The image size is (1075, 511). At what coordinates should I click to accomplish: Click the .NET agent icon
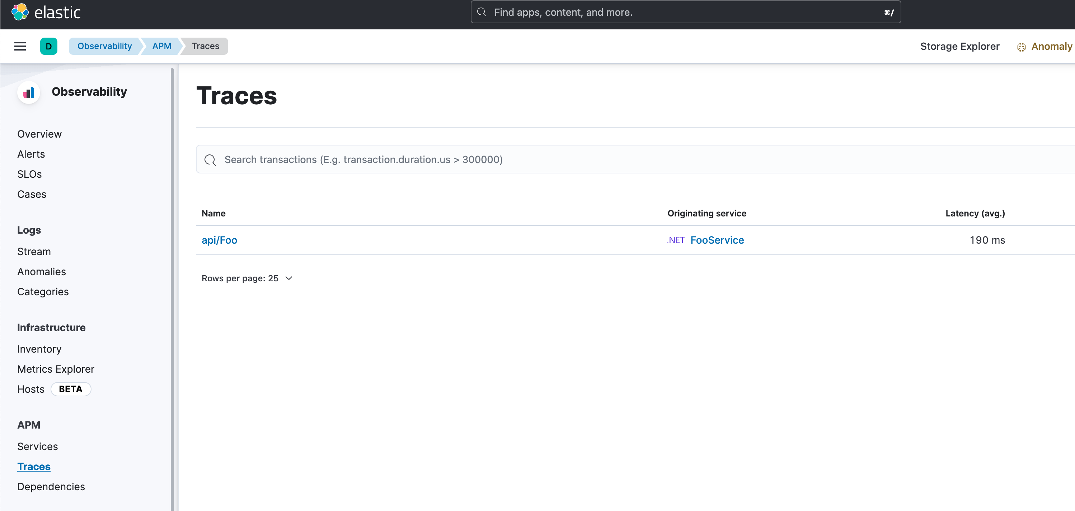click(x=675, y=240)
